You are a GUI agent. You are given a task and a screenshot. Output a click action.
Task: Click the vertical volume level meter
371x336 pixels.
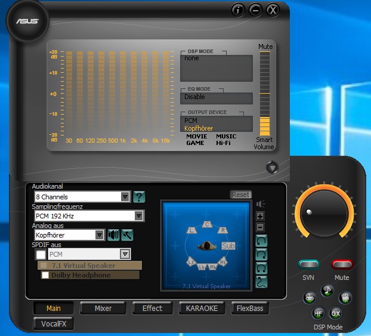point(265,94)
